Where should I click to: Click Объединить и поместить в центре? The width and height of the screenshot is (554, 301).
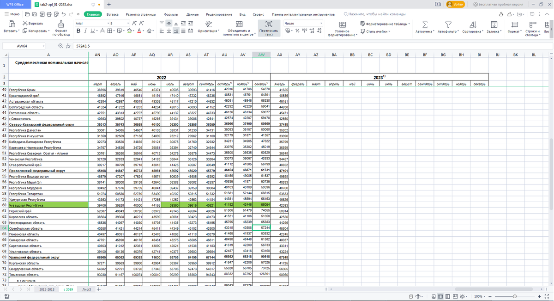click(x=238, y=29)
